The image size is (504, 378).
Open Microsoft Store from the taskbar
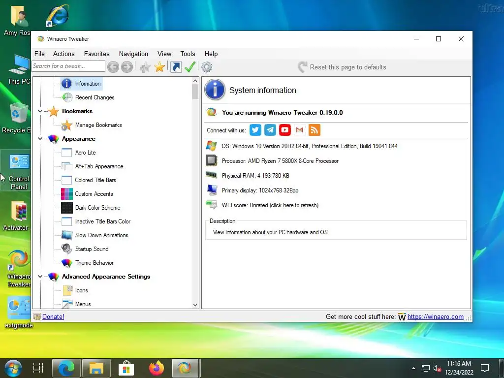pos(126,368)
